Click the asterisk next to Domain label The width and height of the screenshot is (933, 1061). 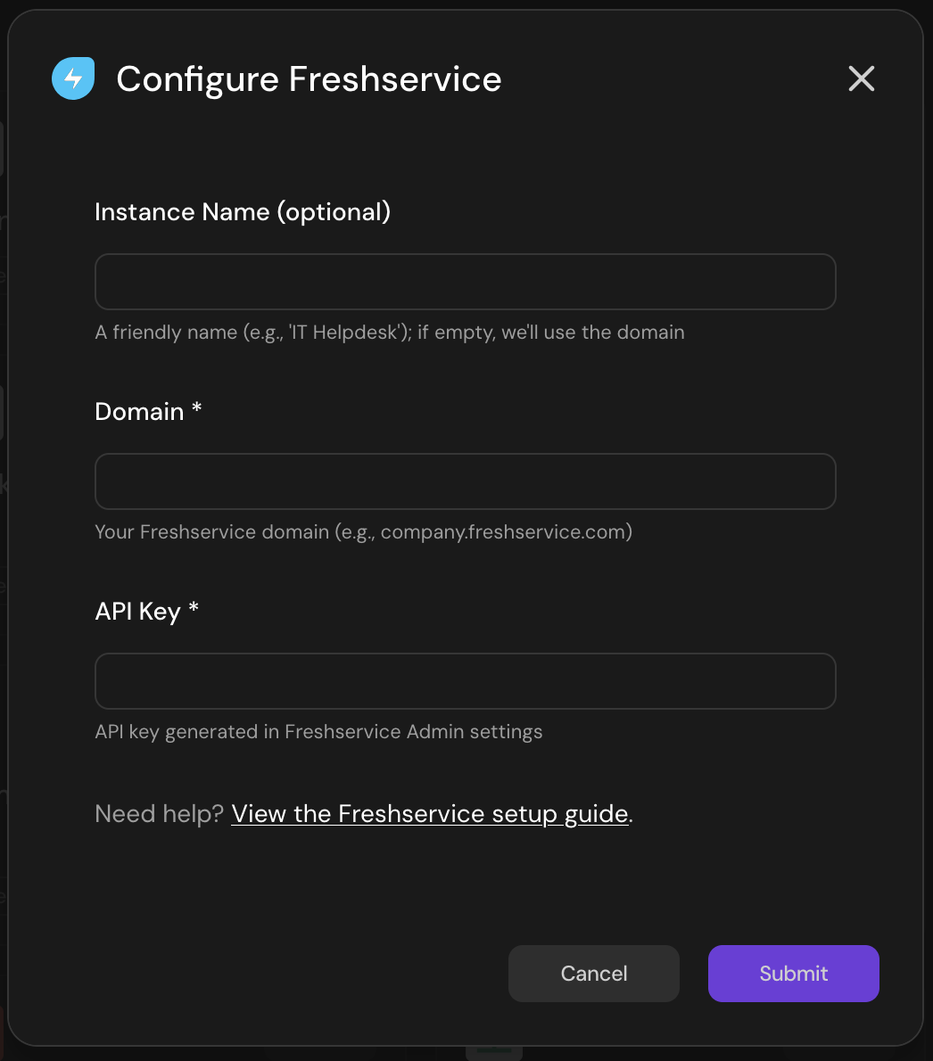(x=196, y=410)
